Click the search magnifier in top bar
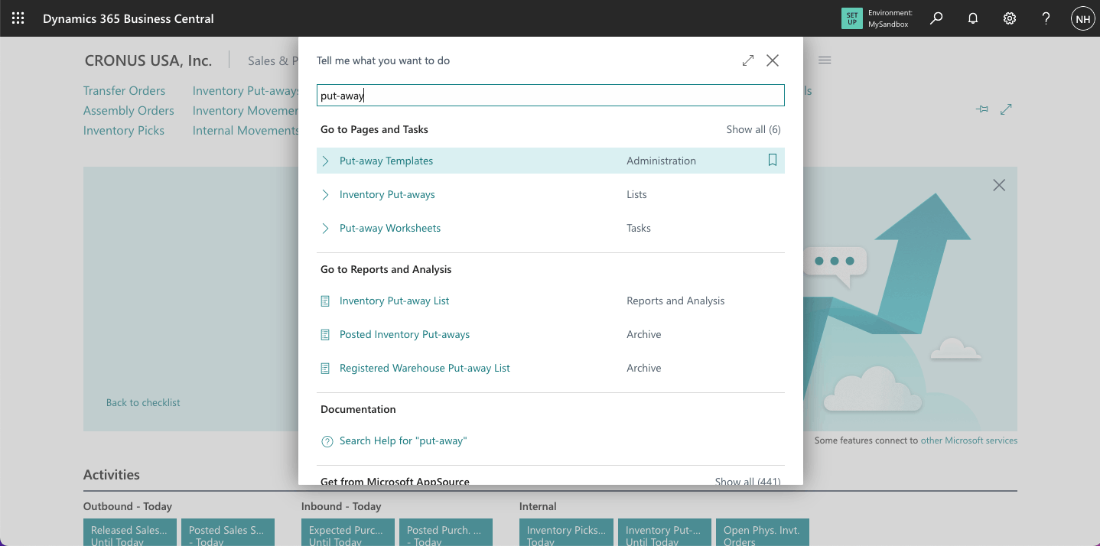This screenshot has height=546, width=1100. 936,18
